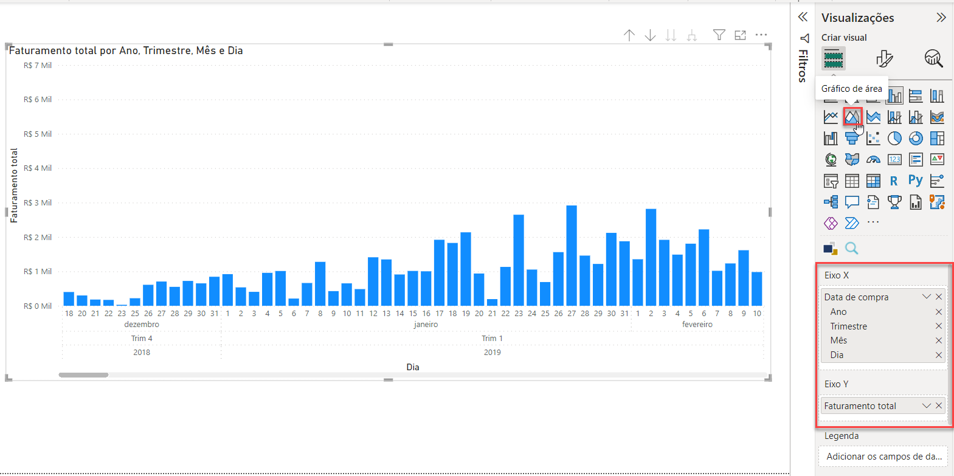Choose the clustered column chart visual
The width and height of the screenshot is (954, 476).
pos(894,96)
